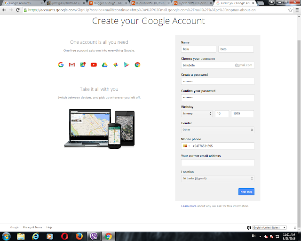Click the birthday day field
Image resolution: width=301 pixels, height=241 pixels.
pos(222,113)
